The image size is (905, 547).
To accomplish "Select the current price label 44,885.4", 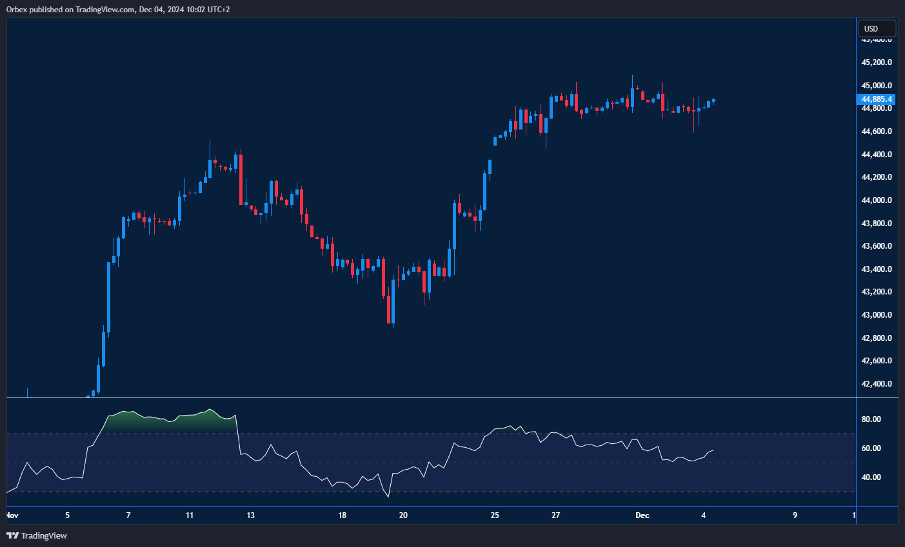I will [x=876, y=99].
